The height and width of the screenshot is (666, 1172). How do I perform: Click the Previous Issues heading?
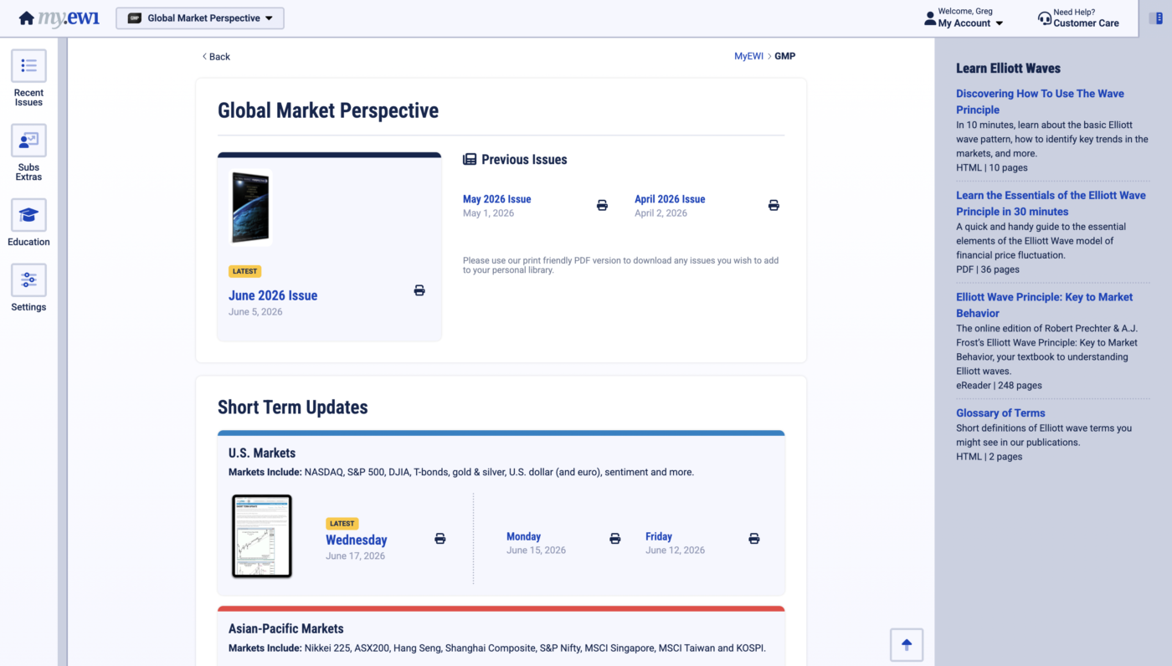coord(515,160)
